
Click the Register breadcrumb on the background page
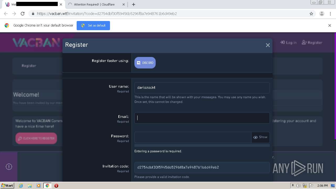tap(29, 66)
